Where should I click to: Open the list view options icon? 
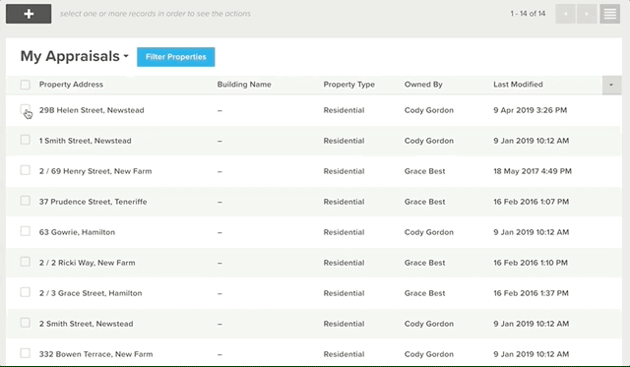(x=610, y=14)
